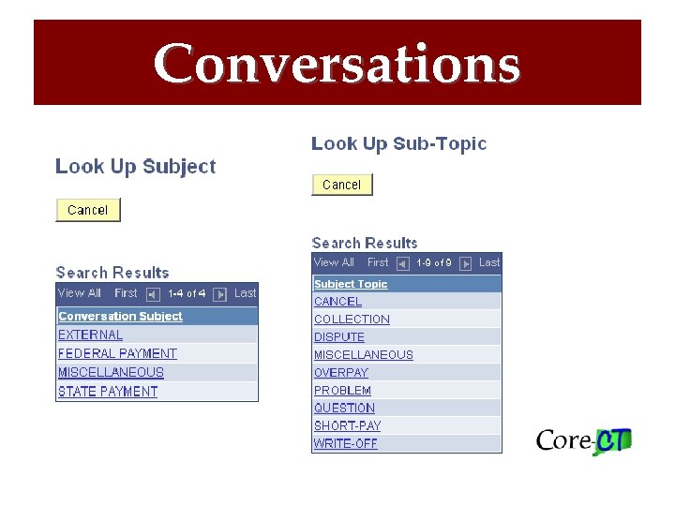Select OVERPAY sub-topic

341,373
